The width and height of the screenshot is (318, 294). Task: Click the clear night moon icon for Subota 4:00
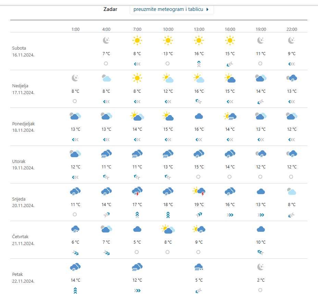pos(106,41)
